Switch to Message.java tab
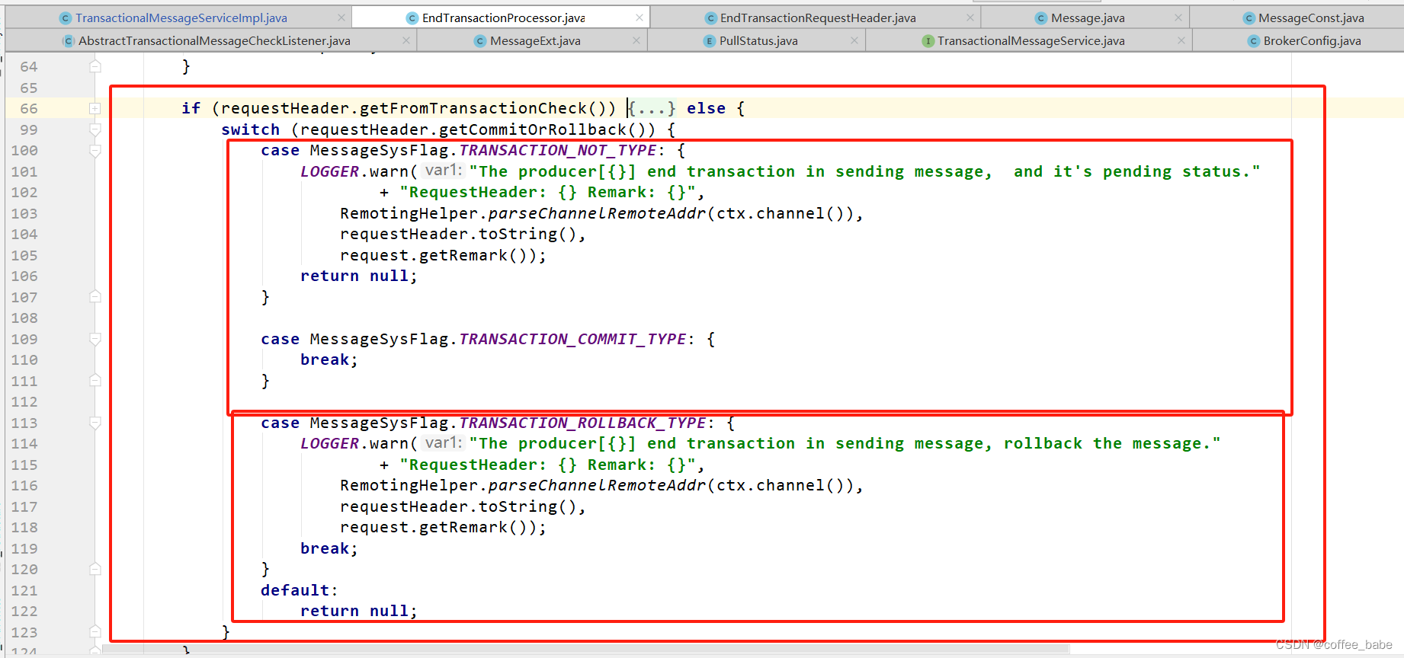 [x=1088, y=18]
